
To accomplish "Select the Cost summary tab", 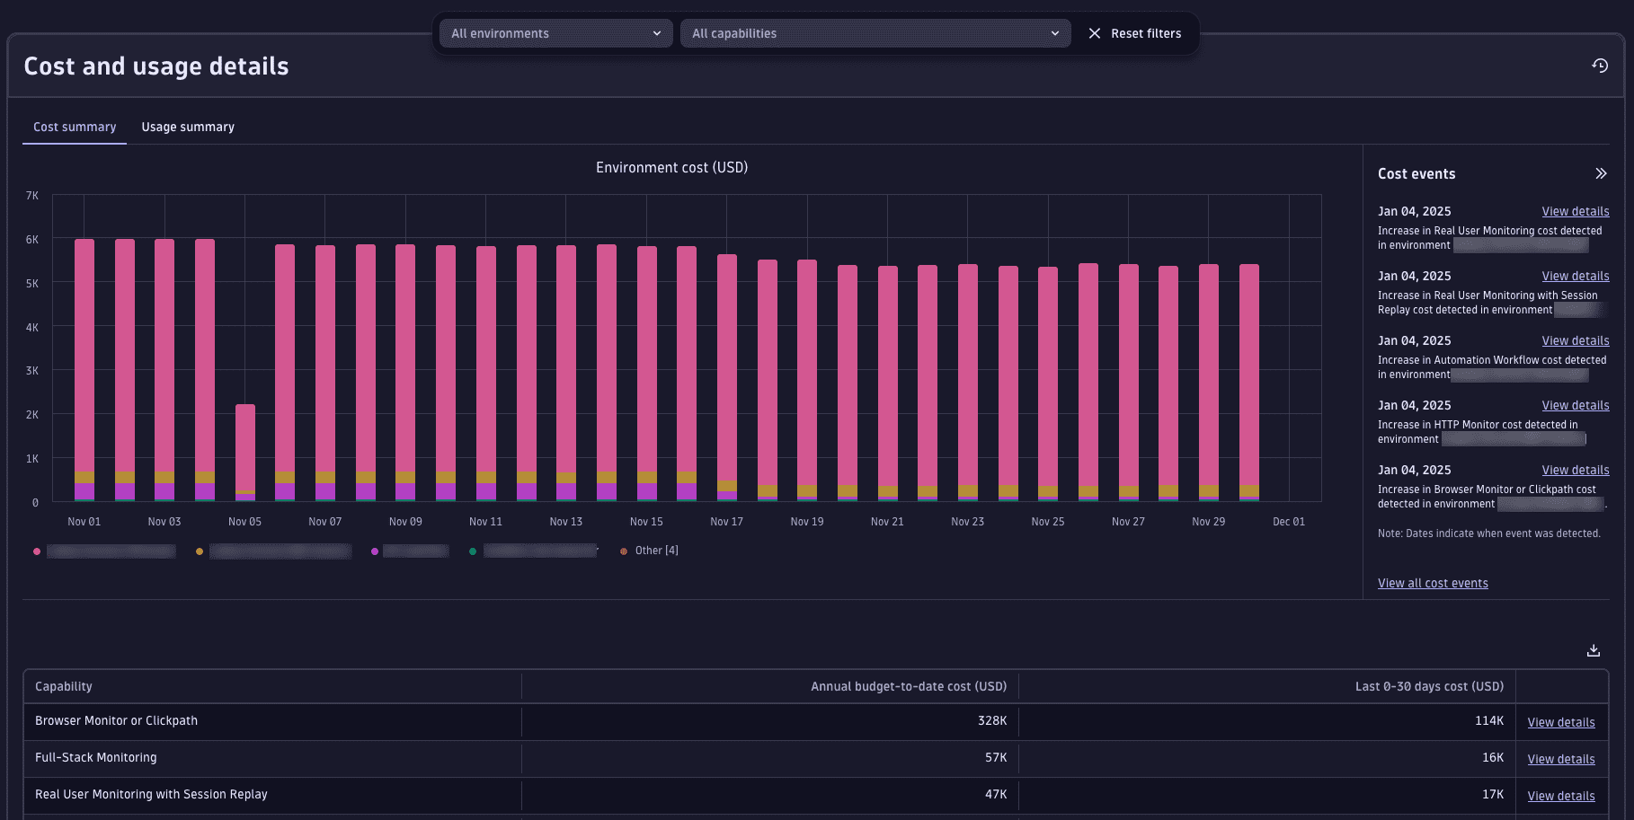I will click(75, 127).
